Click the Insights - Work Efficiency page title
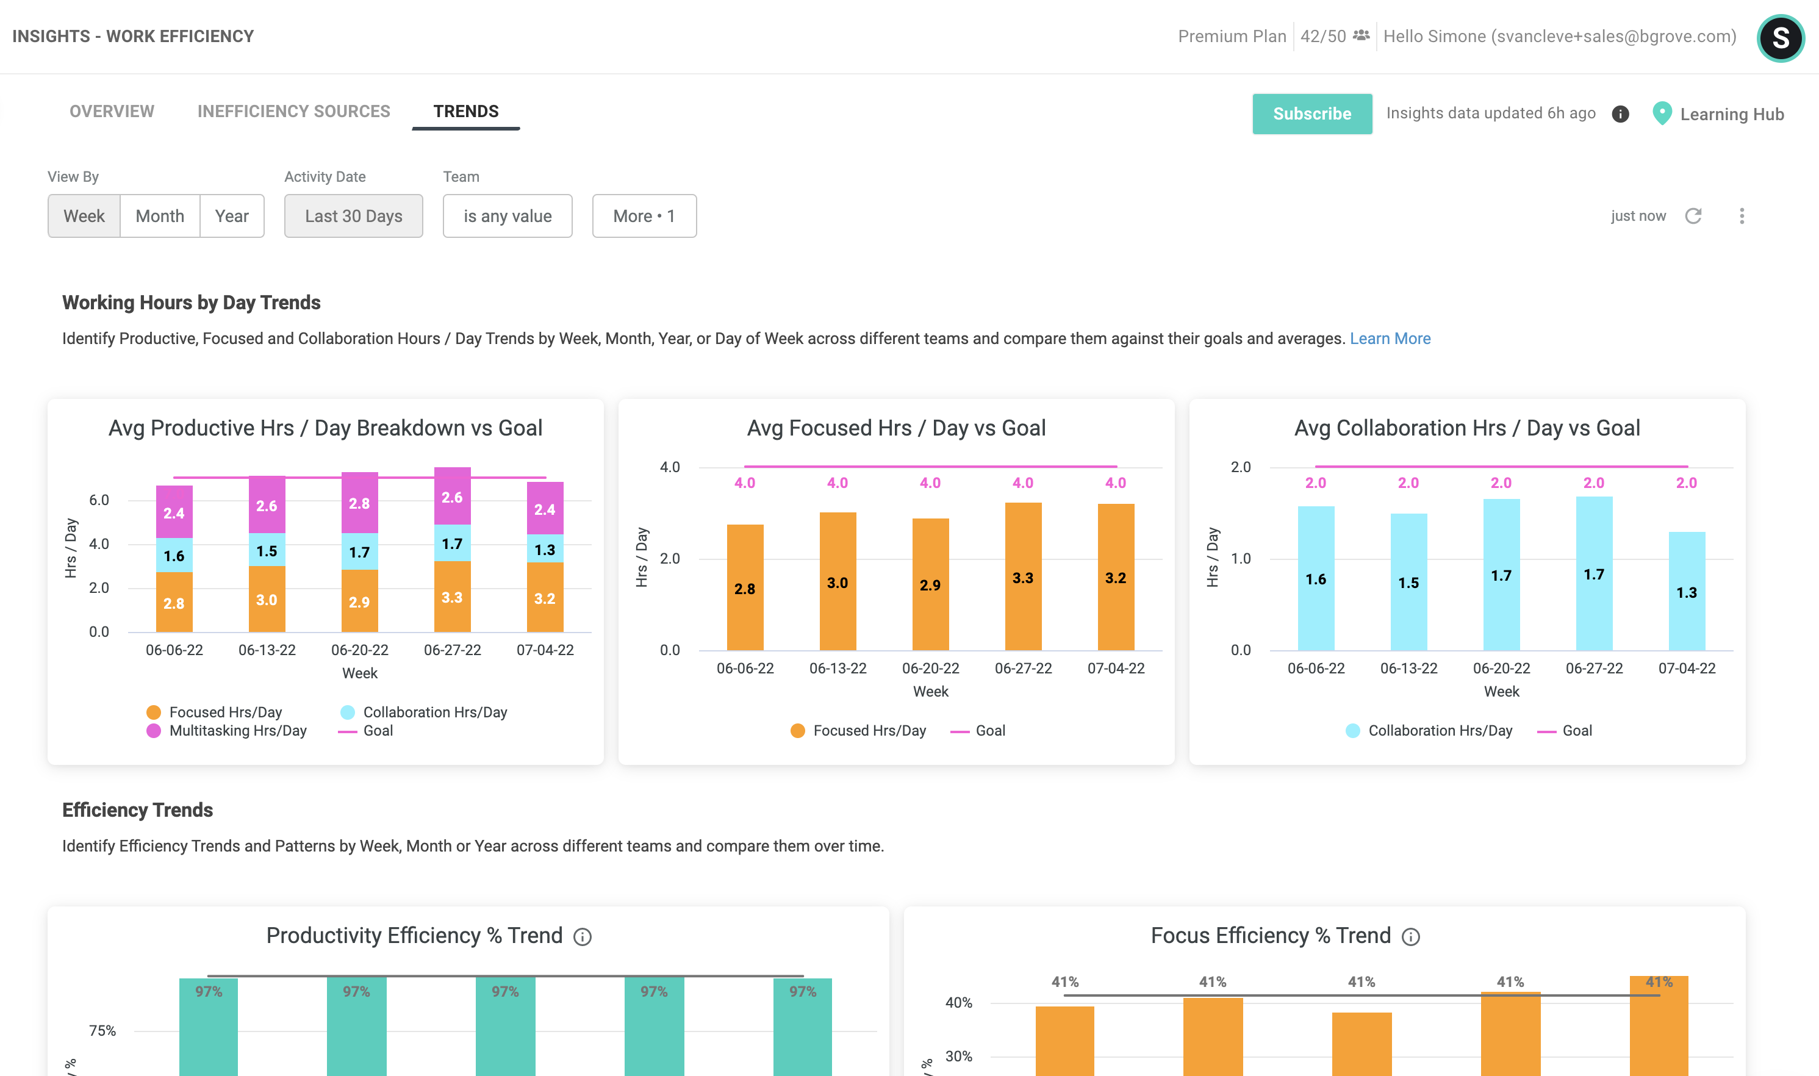 [132, 36]
